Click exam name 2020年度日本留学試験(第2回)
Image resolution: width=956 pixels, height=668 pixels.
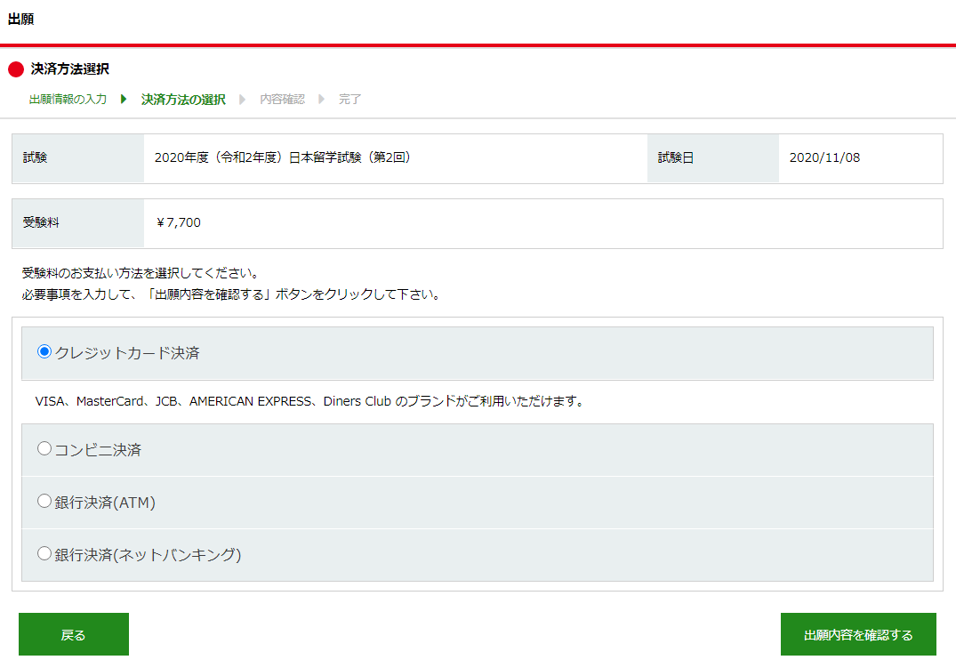click(x=282, y=157)
